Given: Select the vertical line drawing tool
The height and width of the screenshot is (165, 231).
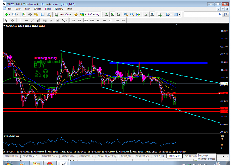Looking at the screenshot, I should tap(20, 20).
